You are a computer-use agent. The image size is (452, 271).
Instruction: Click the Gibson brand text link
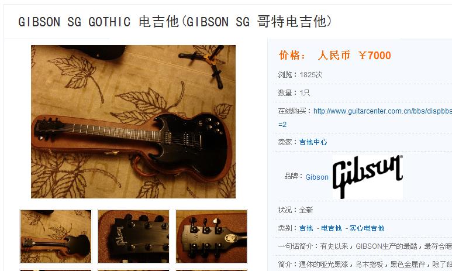click(x=317, y=177)
